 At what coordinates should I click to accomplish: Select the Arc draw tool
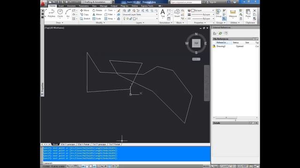pyautogui.click(x=67, y=13)
